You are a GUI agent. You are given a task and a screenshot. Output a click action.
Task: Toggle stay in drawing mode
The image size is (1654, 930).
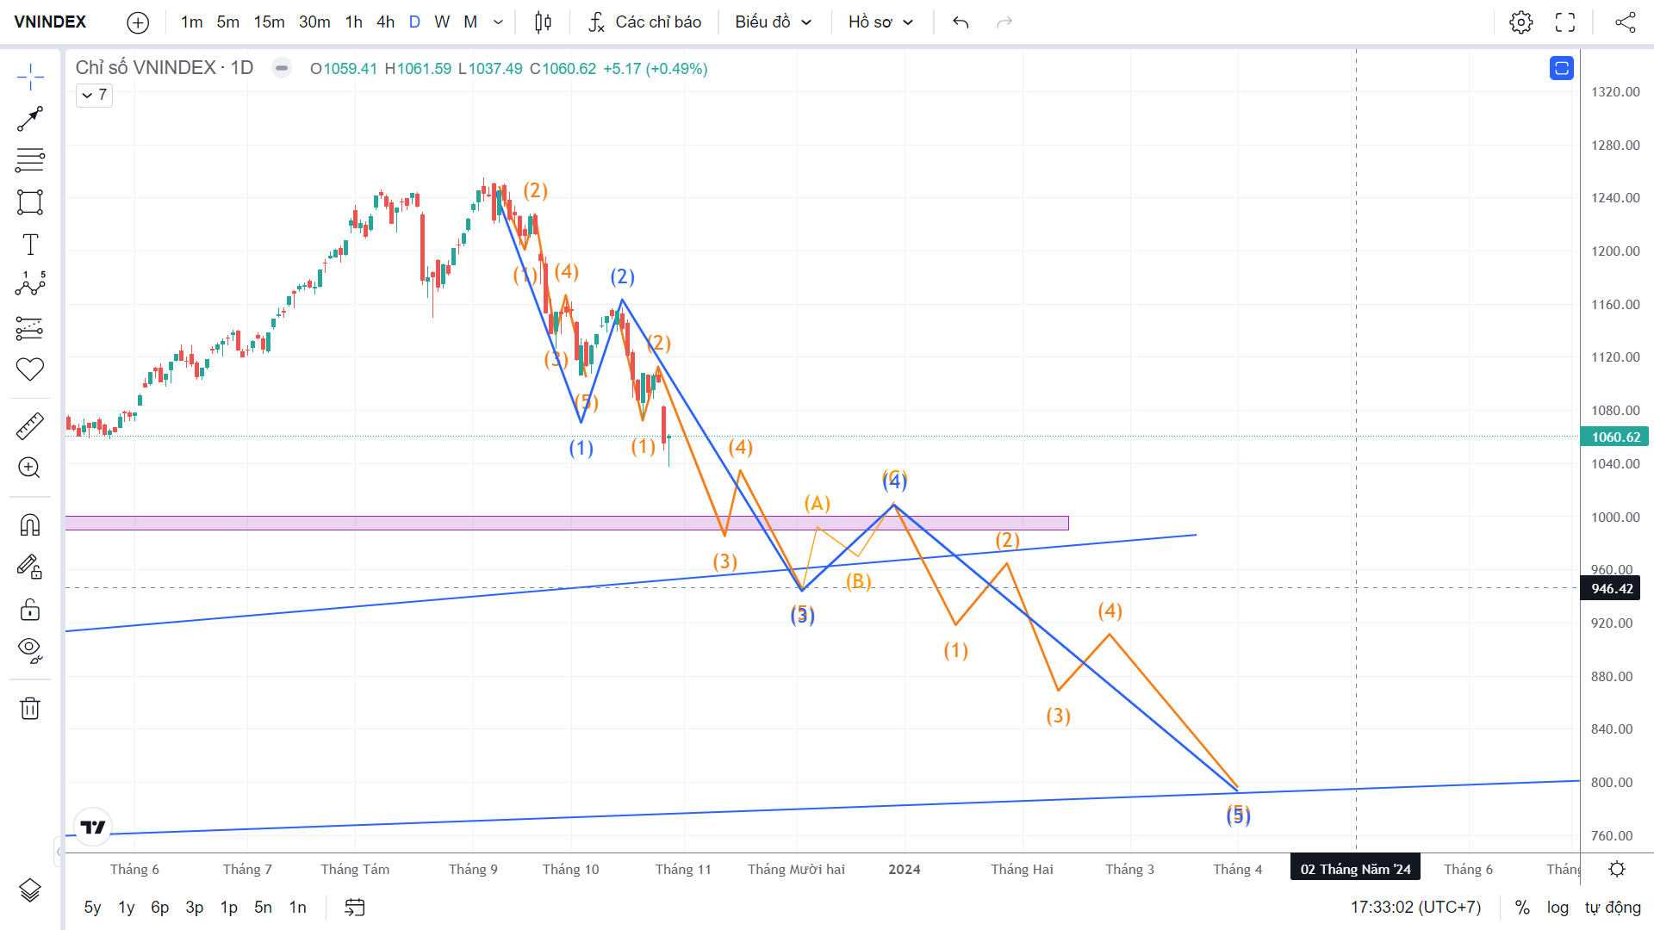click(30, 567)
